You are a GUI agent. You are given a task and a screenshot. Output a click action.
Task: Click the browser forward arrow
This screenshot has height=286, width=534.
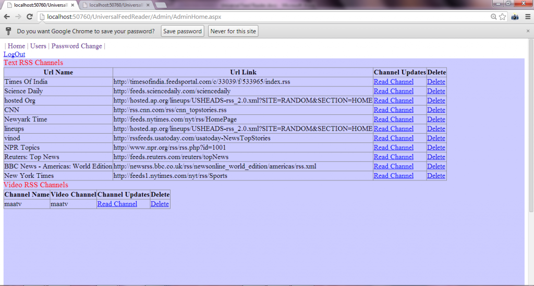(18, 17)
